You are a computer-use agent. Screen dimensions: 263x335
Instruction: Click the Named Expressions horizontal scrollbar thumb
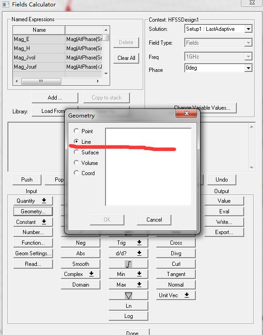point(41,81)
